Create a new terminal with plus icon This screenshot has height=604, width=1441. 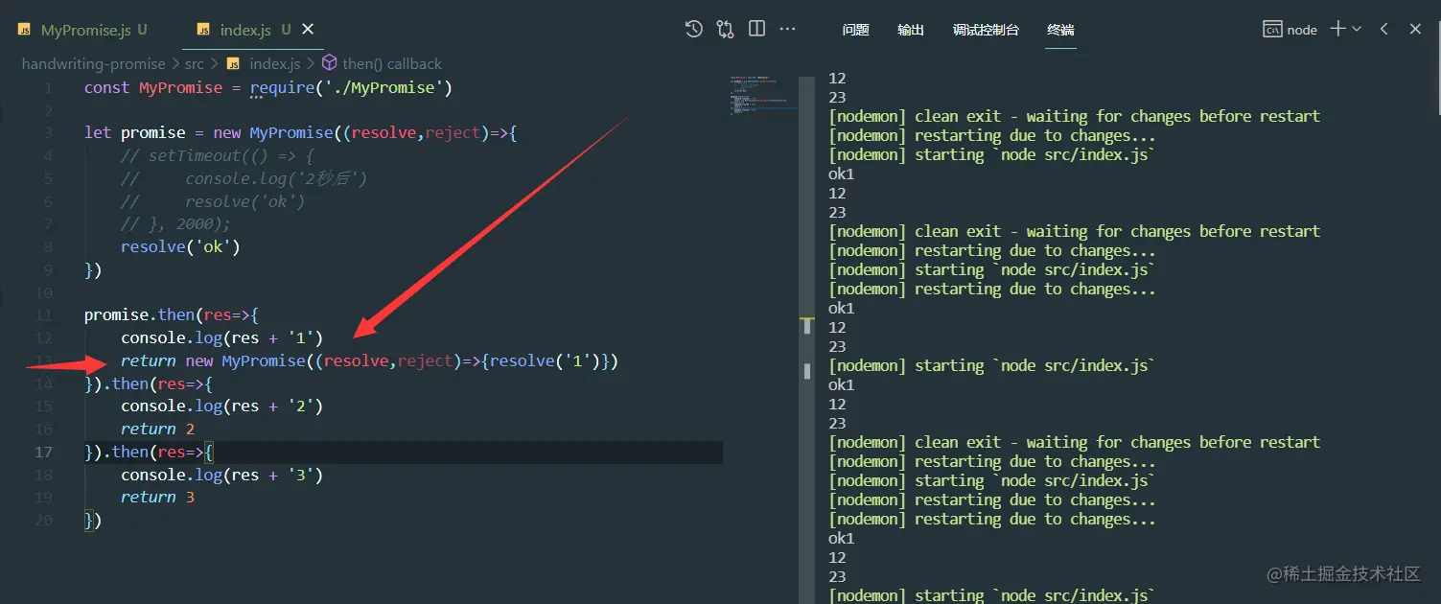point(1338,29)
